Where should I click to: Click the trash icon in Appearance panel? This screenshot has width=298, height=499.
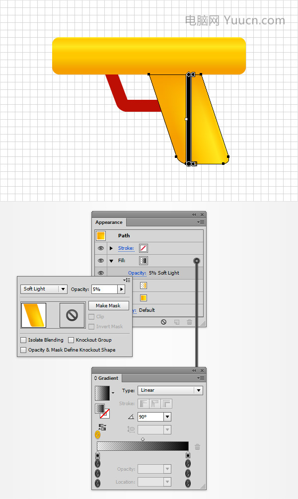point(189,322)
